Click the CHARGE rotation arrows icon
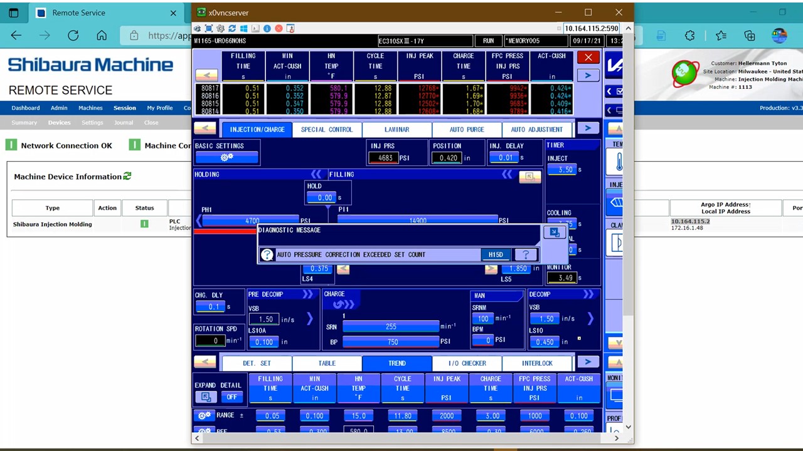 tap(343, 304)
